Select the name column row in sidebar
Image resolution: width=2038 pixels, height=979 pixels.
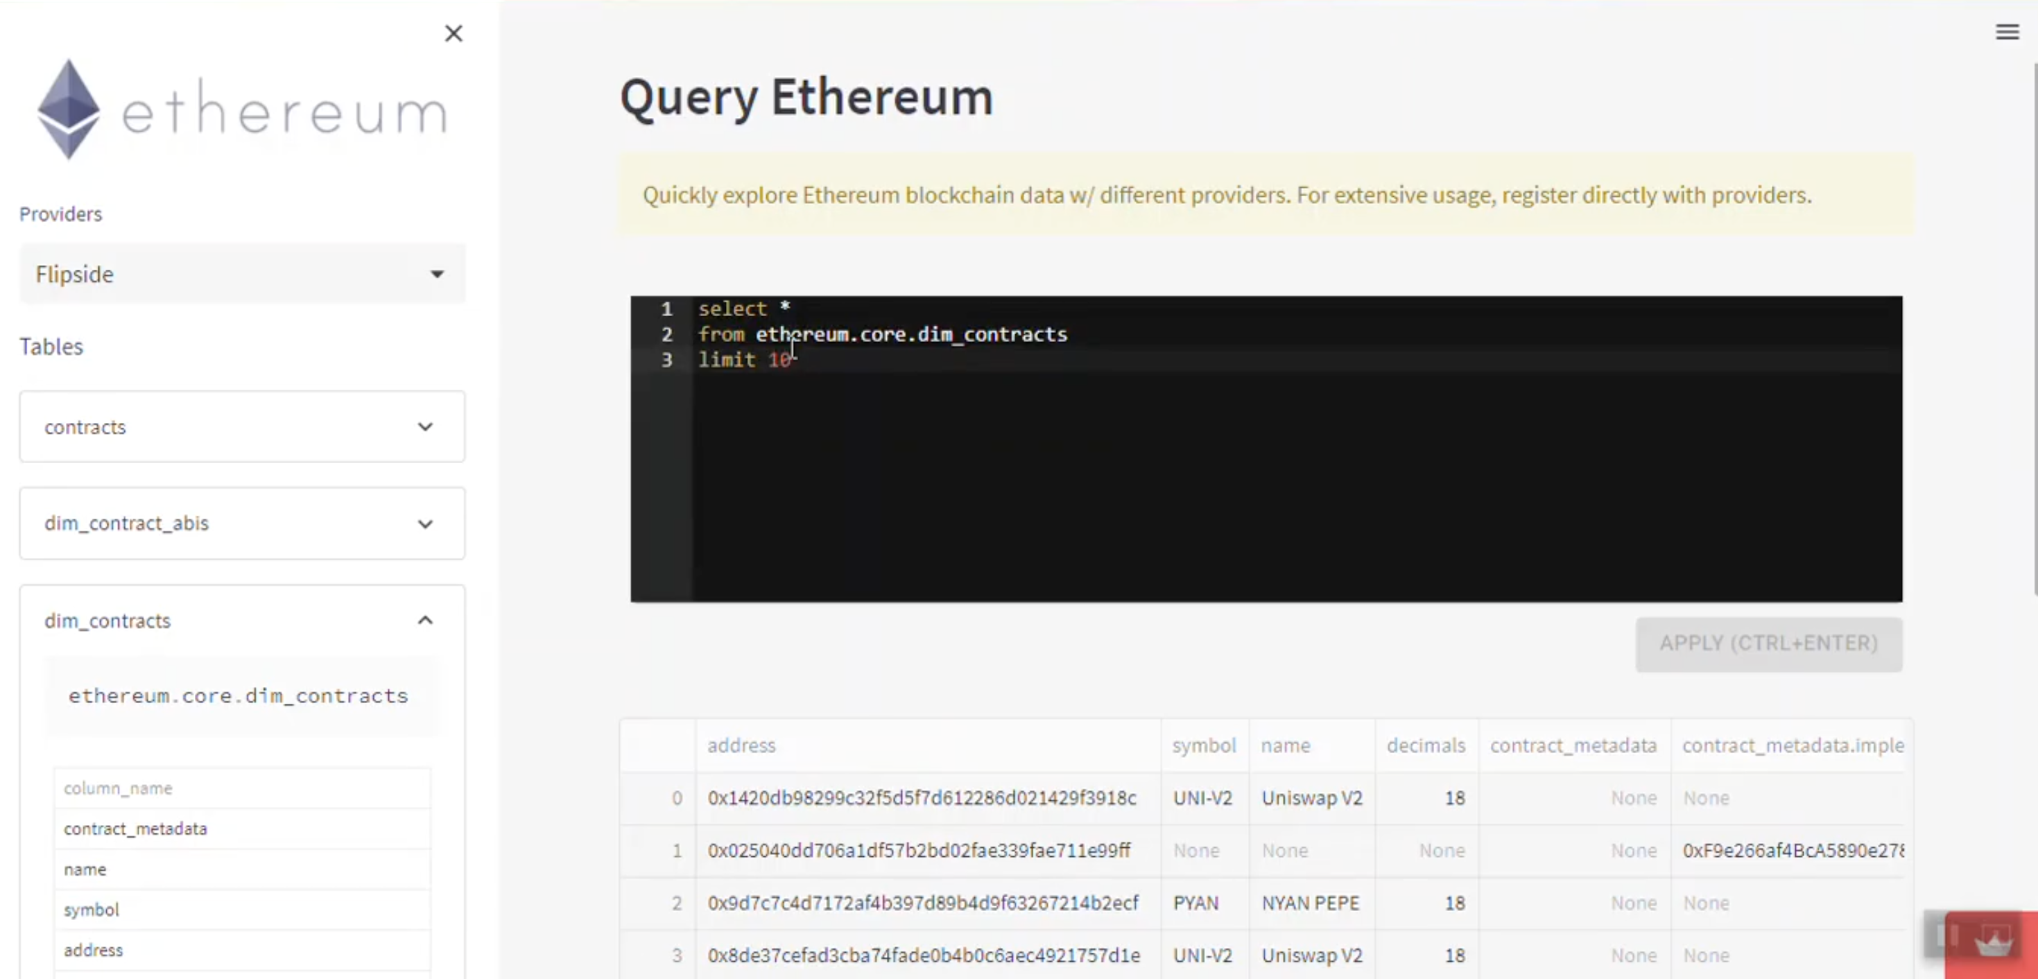(242, 869)
